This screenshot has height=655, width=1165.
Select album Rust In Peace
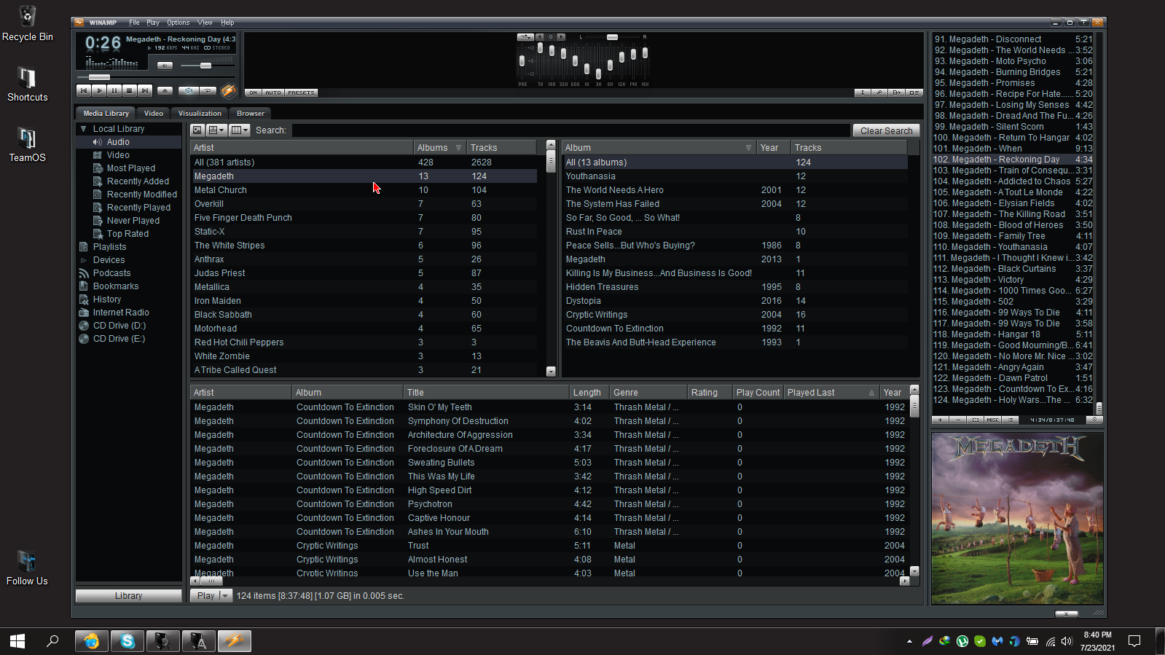coord(734,232)
